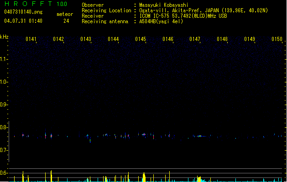Click the kHz axis unit label

click(4, 37)
